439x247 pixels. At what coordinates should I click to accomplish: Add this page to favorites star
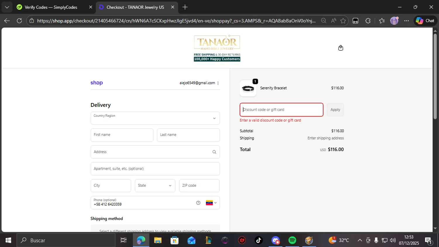[343, 21]
